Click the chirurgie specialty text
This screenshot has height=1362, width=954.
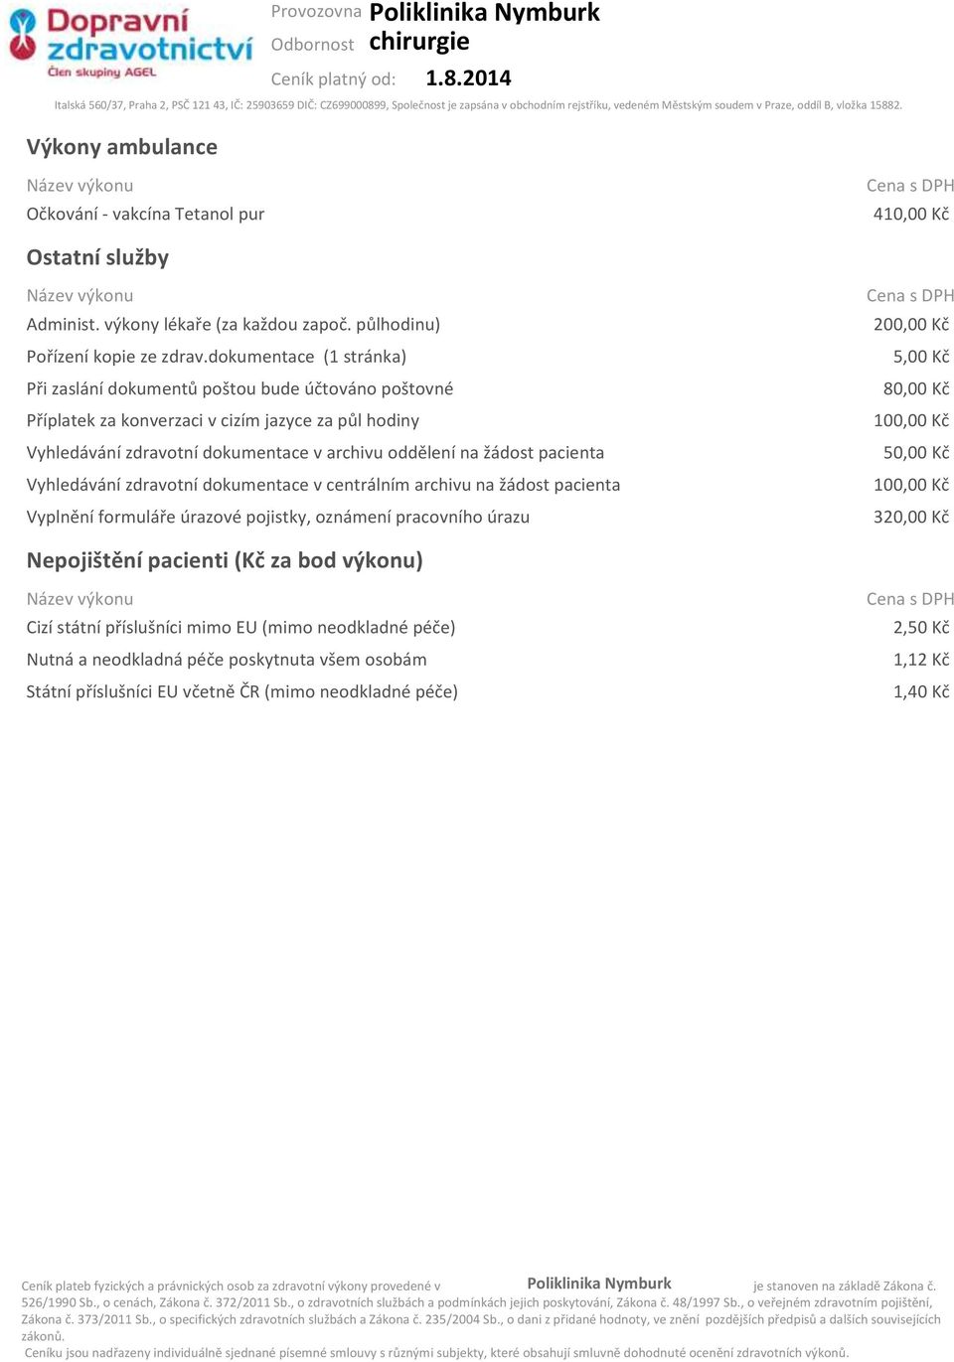[419, 42]
